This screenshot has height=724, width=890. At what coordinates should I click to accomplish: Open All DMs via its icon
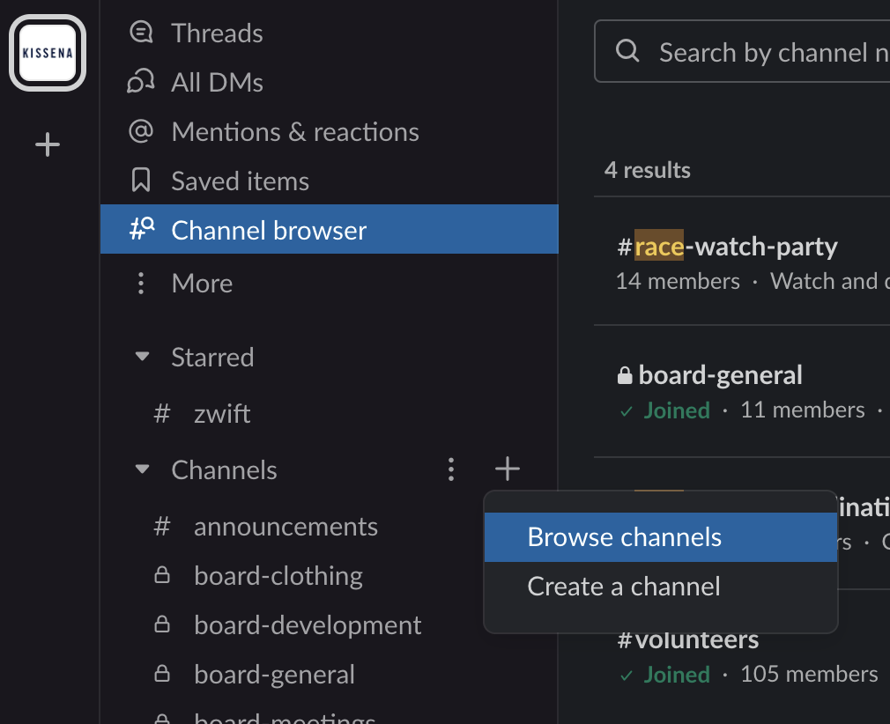(141, 81)
